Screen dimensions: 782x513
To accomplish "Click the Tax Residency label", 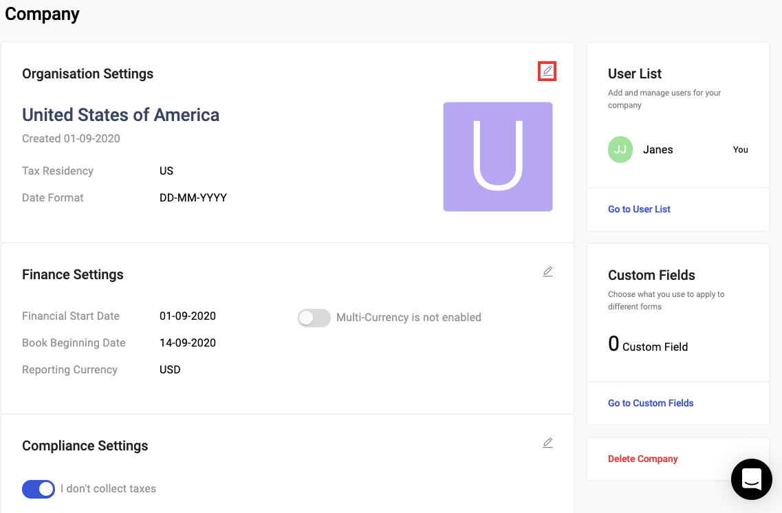I will (x=57, y=171).
